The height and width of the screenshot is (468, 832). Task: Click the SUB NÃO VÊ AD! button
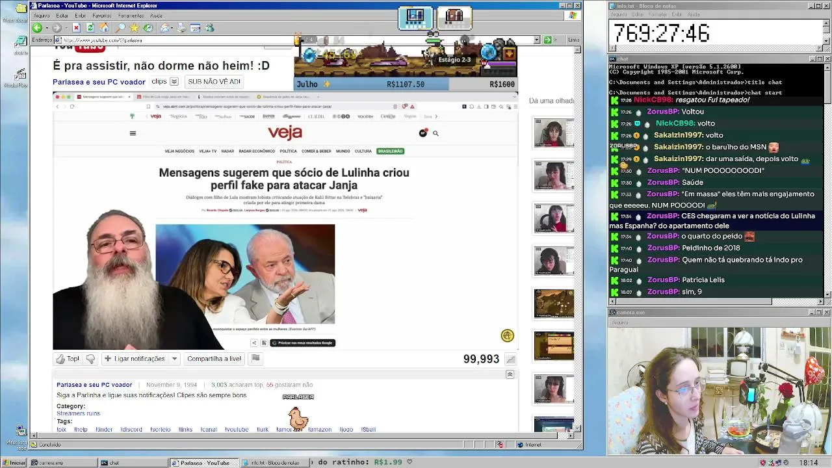click(x=214, y=82)
